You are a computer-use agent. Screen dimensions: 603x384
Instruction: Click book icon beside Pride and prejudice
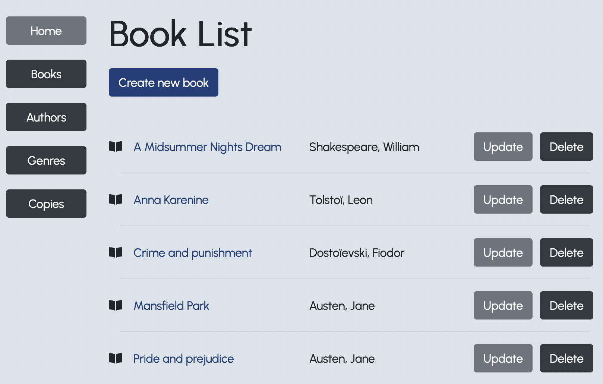[116, 358]
